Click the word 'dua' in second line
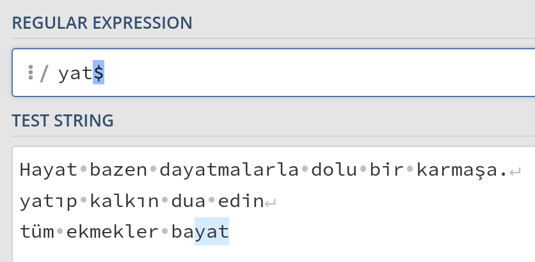Screen dimensions: 535x262 (189, 202)
